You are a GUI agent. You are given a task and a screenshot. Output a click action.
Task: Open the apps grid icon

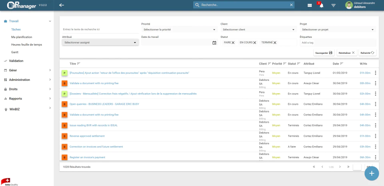(x=310, y=5)
